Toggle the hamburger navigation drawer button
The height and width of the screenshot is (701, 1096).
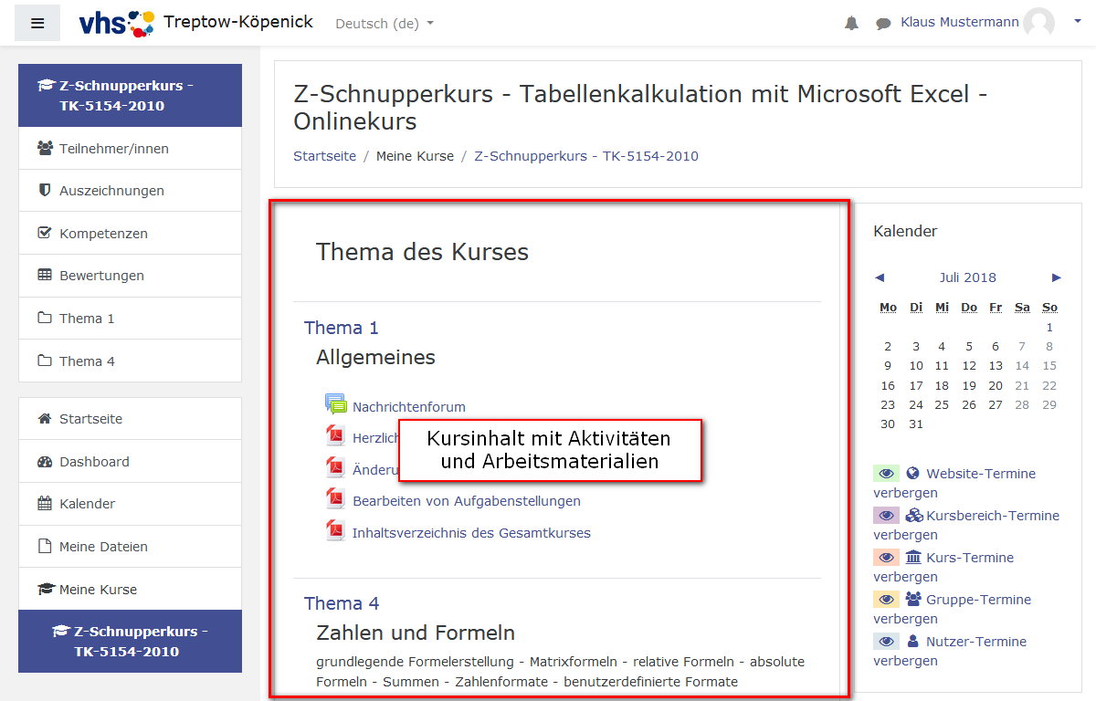(37, 23)
